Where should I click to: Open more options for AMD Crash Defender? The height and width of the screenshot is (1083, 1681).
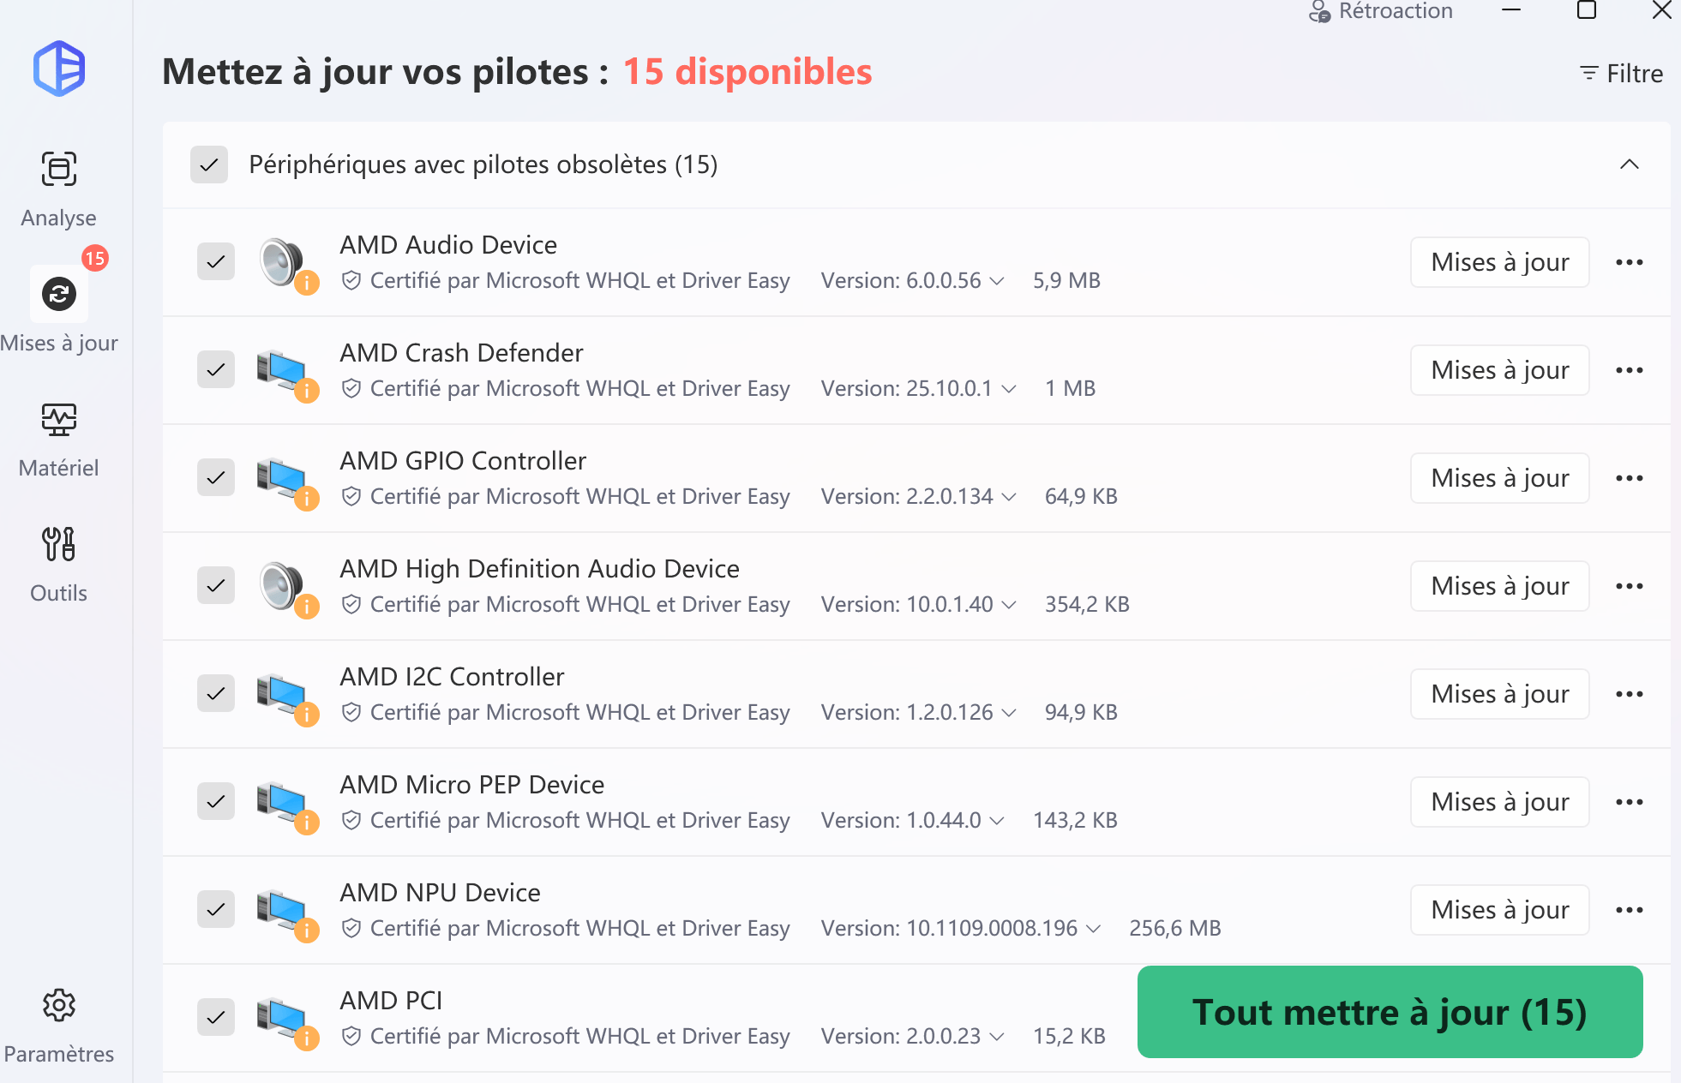coord(1629,370)
